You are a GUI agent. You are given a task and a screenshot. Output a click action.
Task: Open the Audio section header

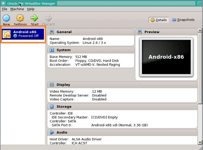click(x=123, y=132)
